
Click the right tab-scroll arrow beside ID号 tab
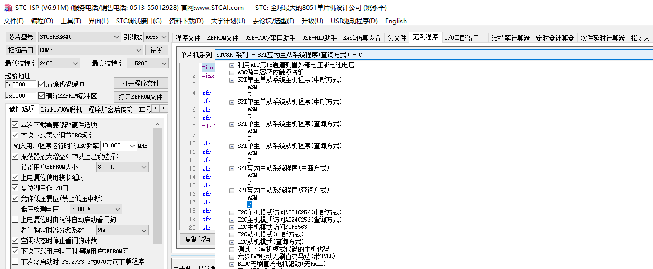coord(164,108)
